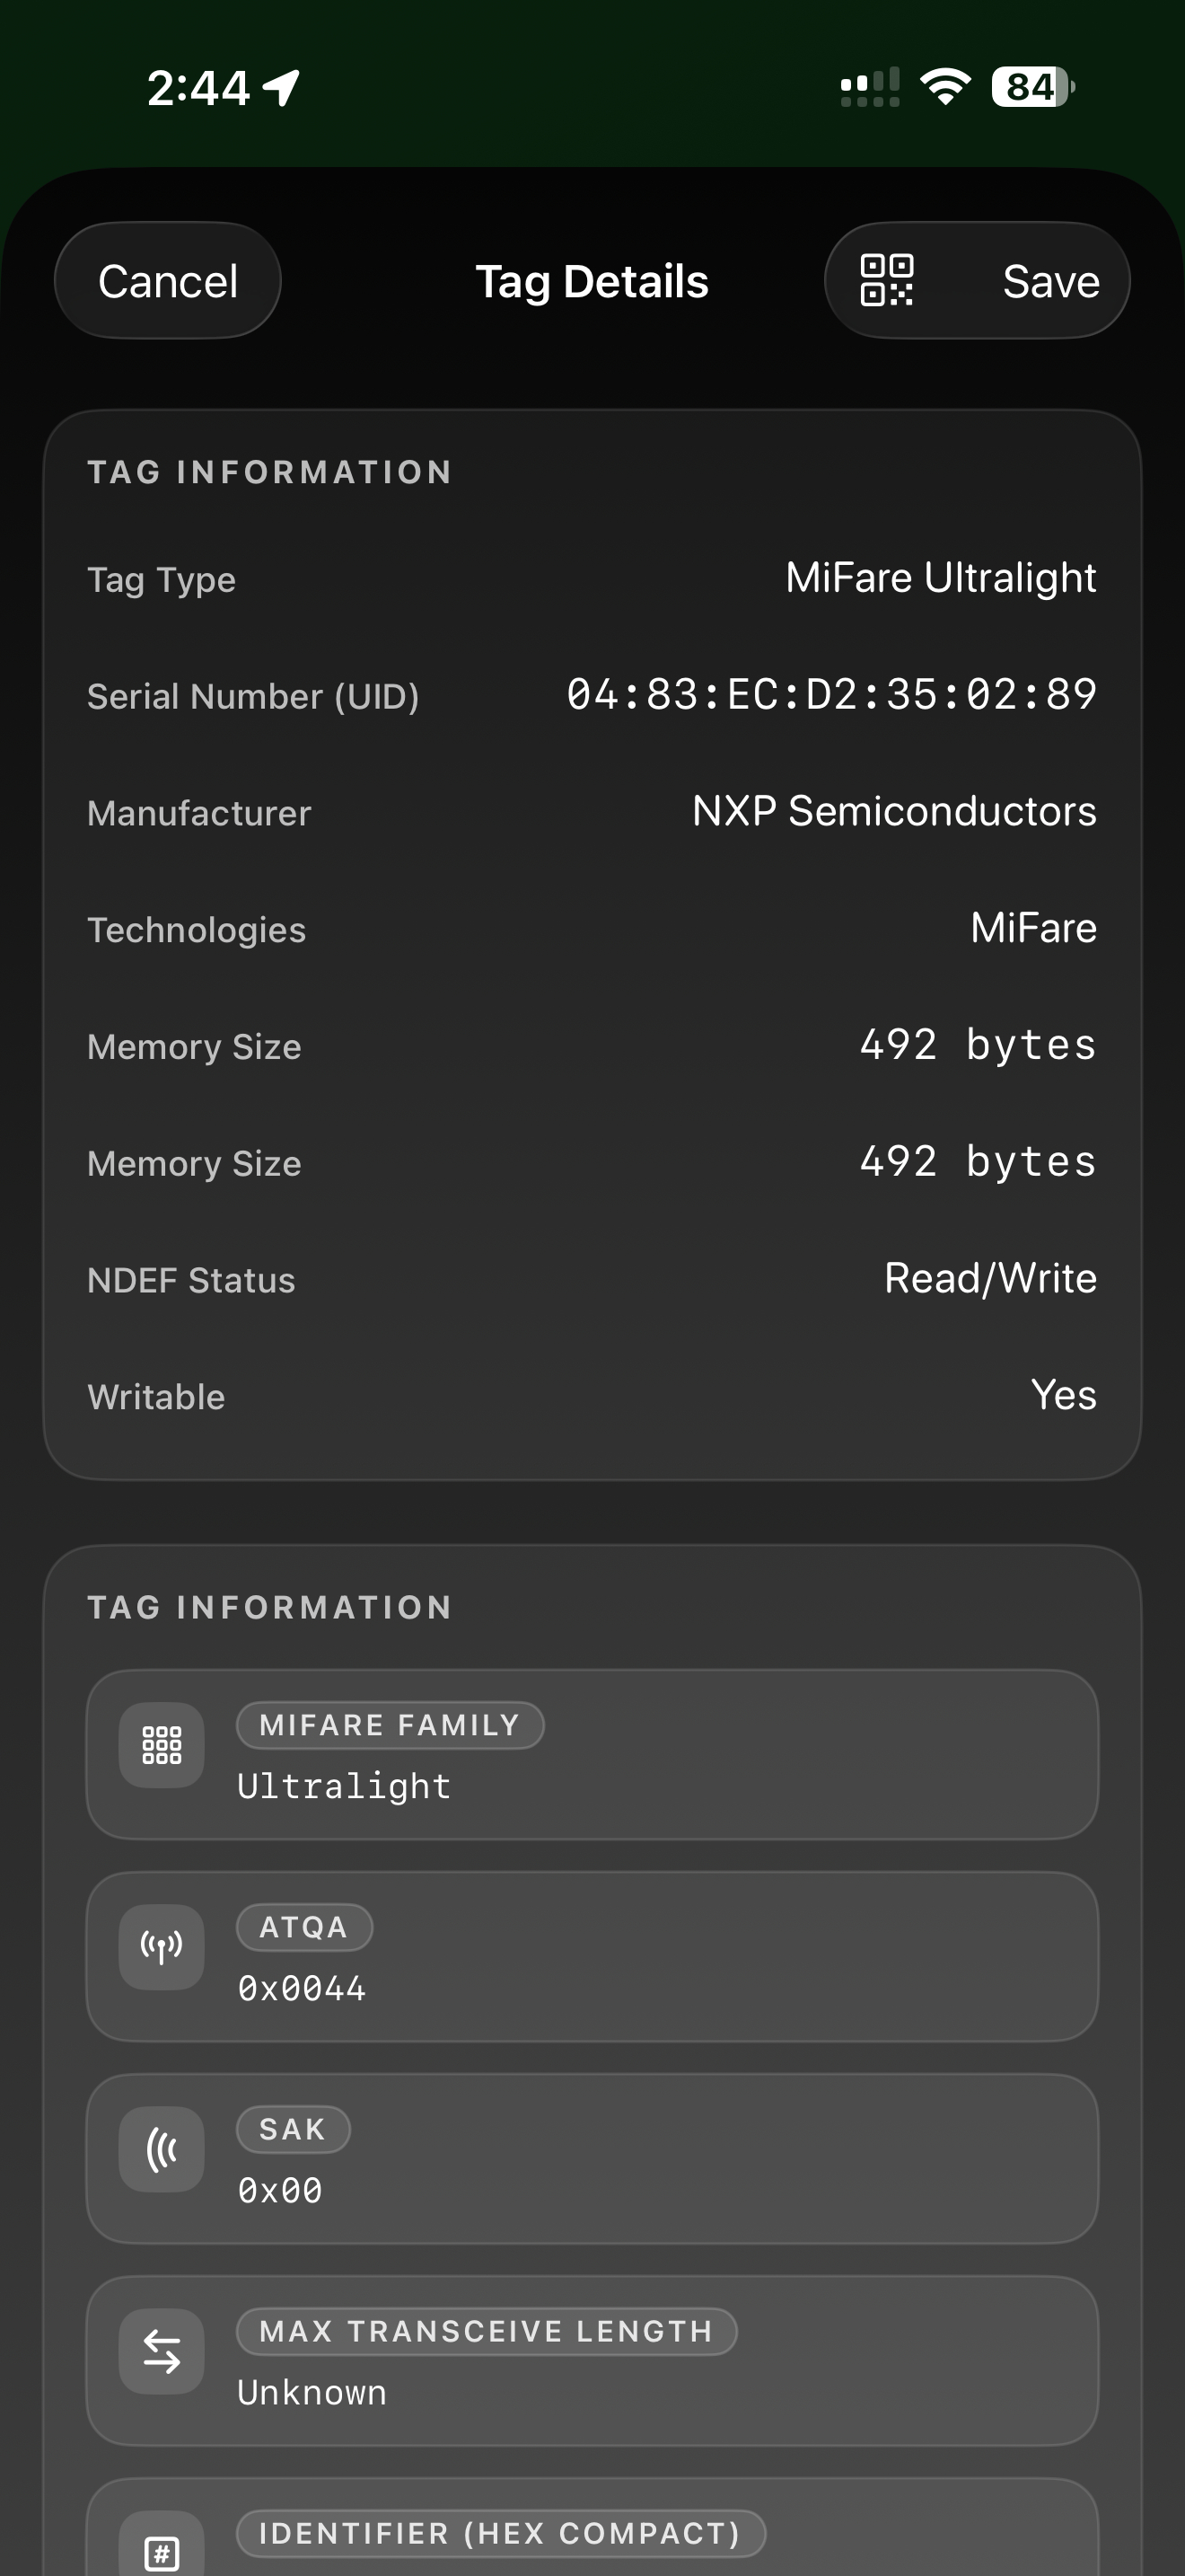Click the Writable row showing Yes
Screen dimensions: 1185x2576
coord(592,1395)
